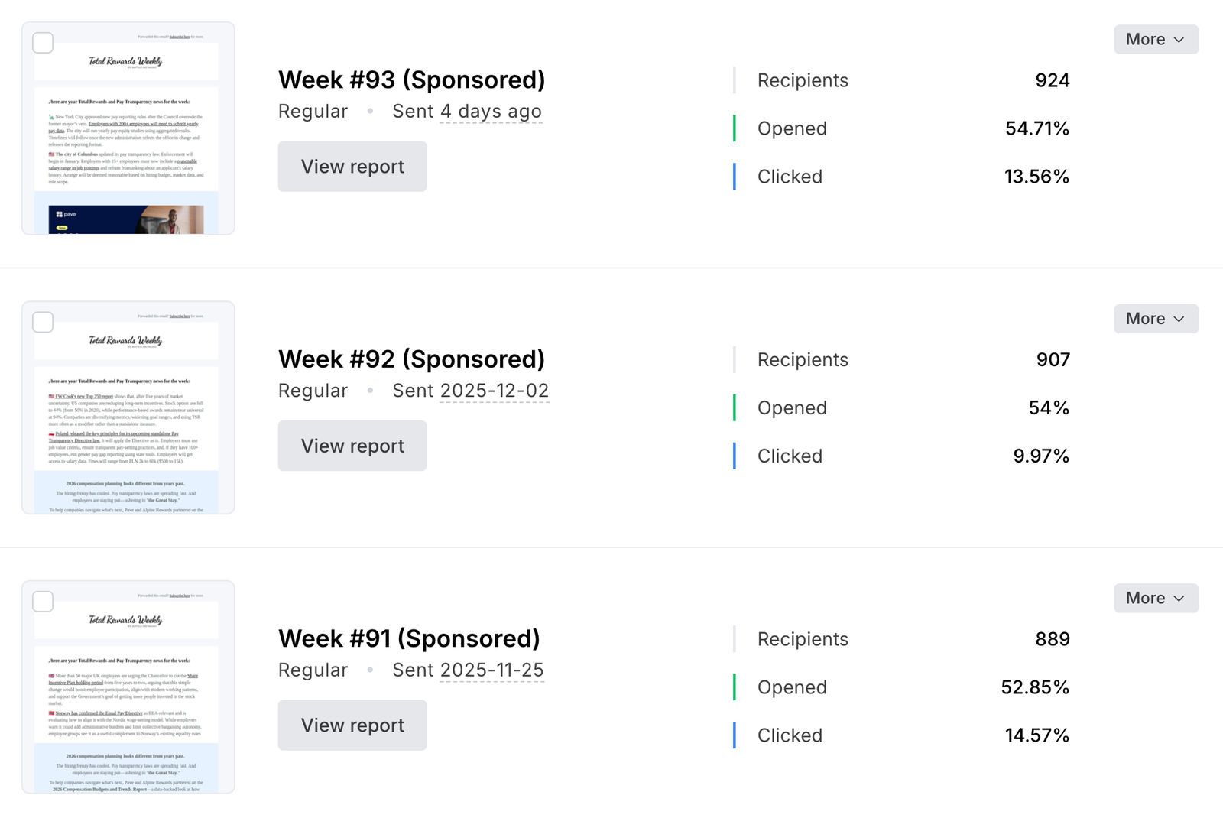The image size is (1223, 818).
Task: Click the Recipients count 924 for Week #93
Action: 1053,80
